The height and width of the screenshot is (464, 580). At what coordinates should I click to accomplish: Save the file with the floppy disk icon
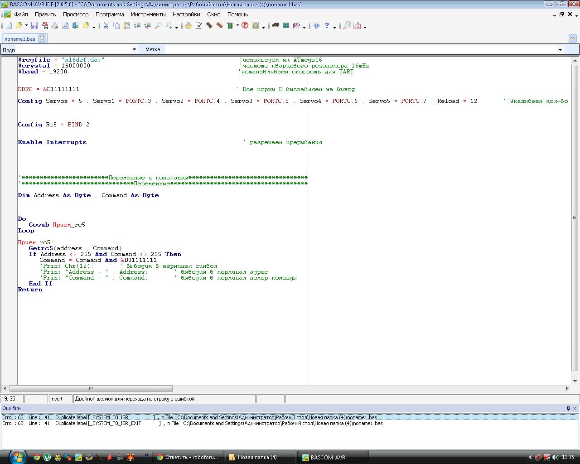[x=34, y=26]
